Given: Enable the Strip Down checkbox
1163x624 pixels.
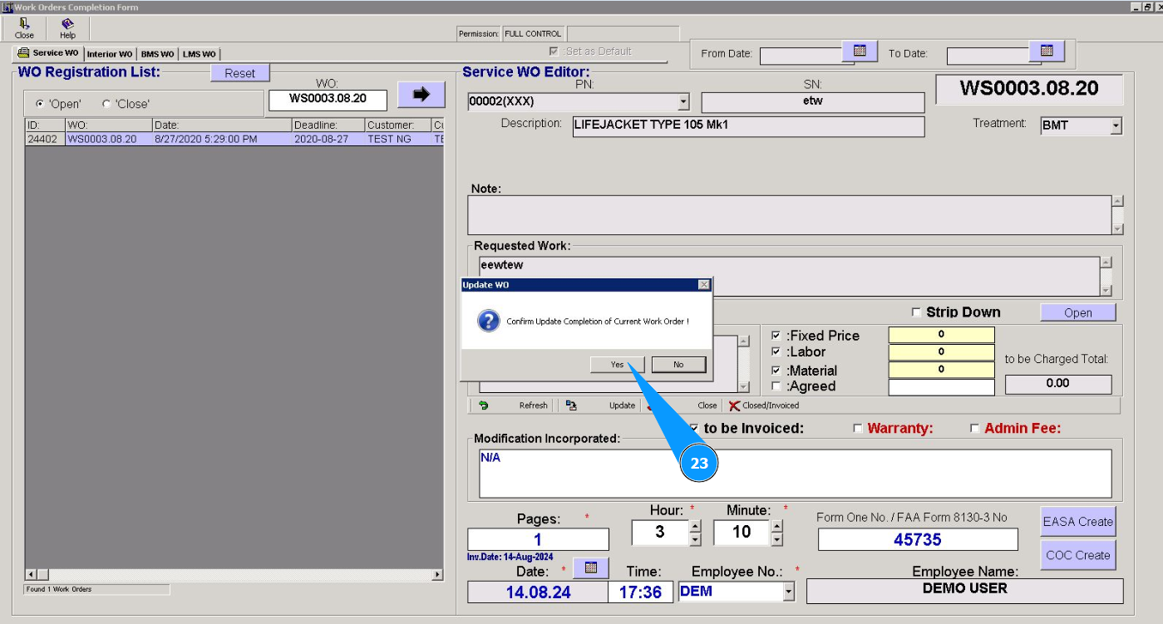Looking at the screenshot, I should (x=917, y=312).
